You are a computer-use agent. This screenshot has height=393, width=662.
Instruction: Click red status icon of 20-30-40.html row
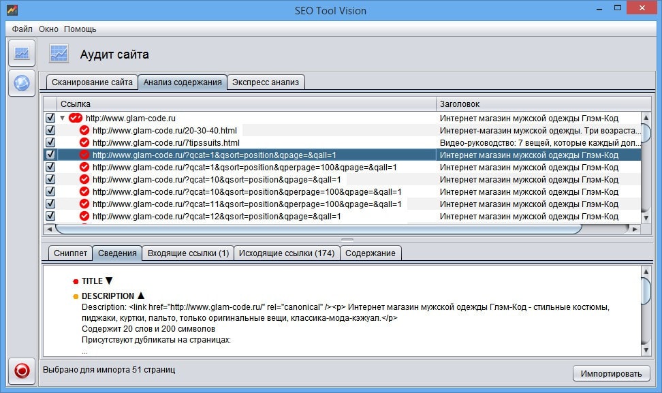[x=84, y=131]
